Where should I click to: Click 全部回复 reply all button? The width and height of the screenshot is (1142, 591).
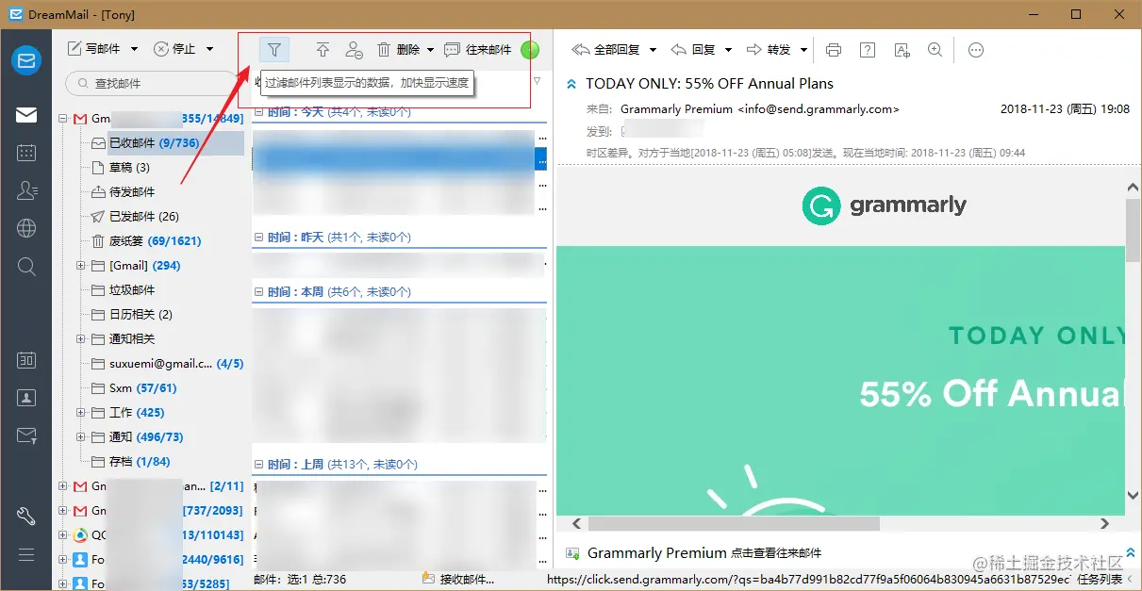click(606, 50)
